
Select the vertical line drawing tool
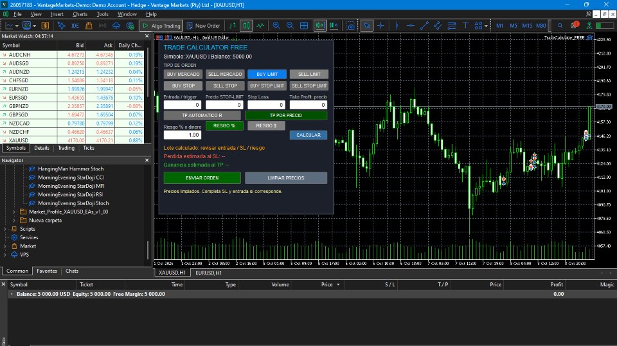(x=397, y=26)
